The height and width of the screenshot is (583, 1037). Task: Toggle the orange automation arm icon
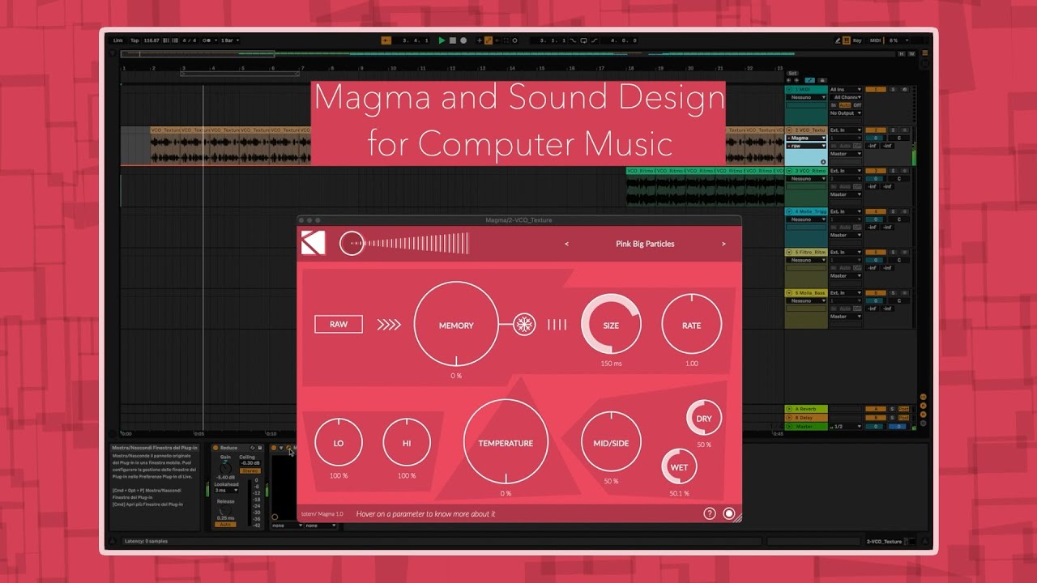489,40
